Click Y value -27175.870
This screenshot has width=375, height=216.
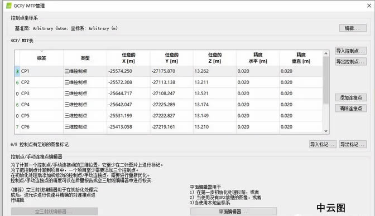(164, 71)
